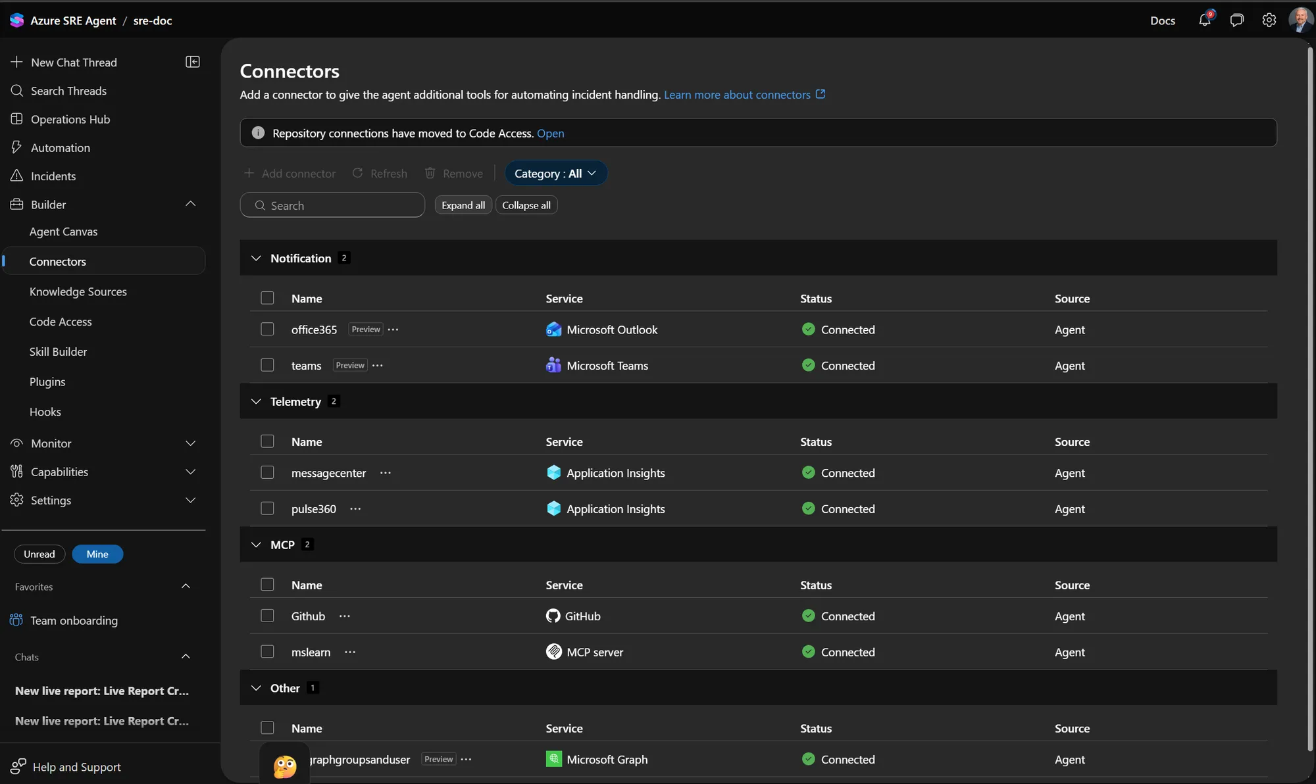Click the info icon in repository banner
Viewport: 1316px width, 784px height.
pyautogui.click(x=259, y=133)
